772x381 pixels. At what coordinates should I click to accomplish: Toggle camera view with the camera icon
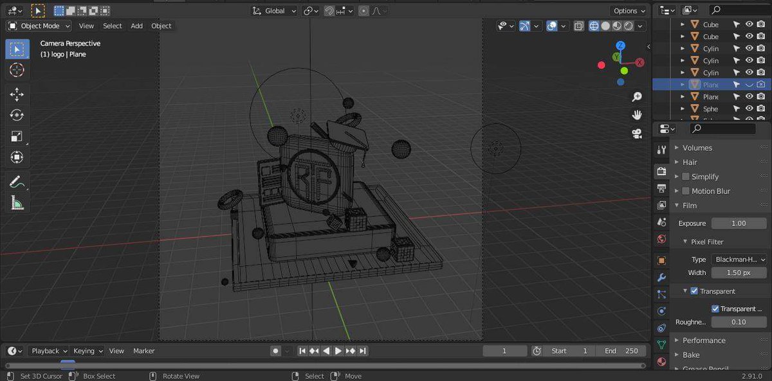click(637, 133)
